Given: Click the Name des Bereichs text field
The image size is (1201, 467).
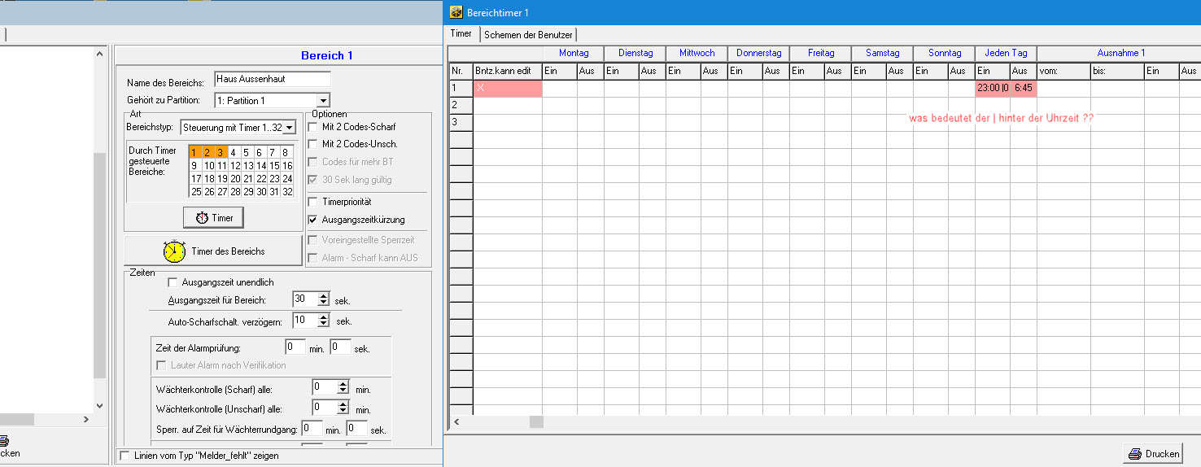Looking at the screenshot, I should pos(272,80).
